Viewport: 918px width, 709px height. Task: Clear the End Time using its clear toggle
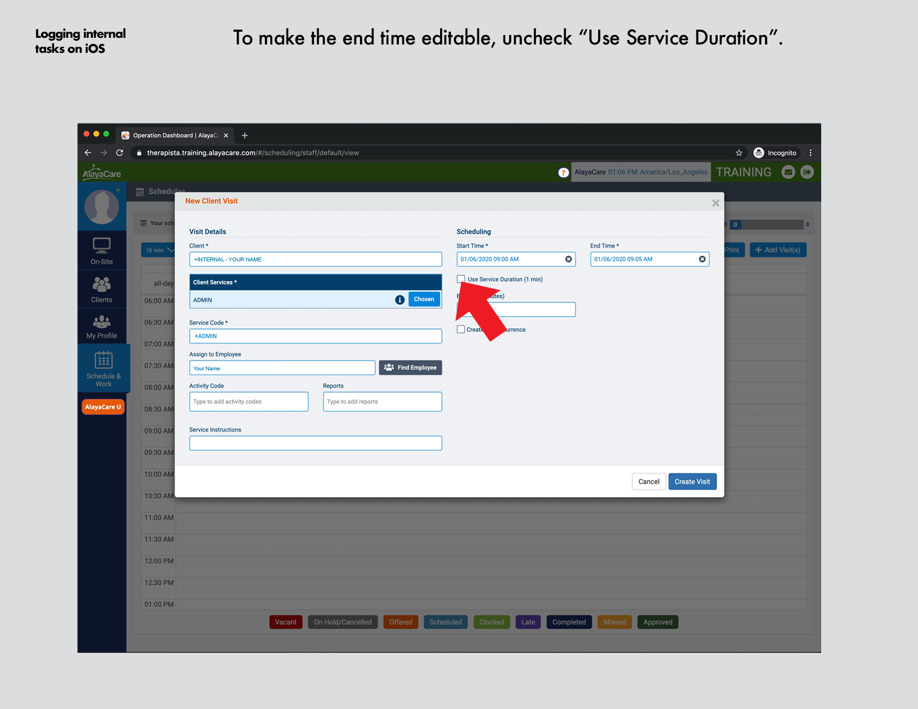(702, 259)
